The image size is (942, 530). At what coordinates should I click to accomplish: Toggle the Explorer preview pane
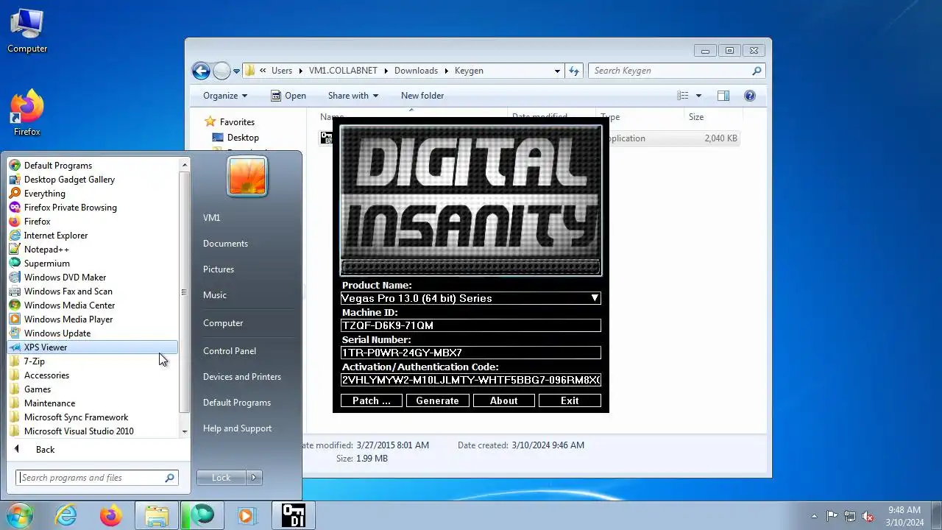point(723,96)
